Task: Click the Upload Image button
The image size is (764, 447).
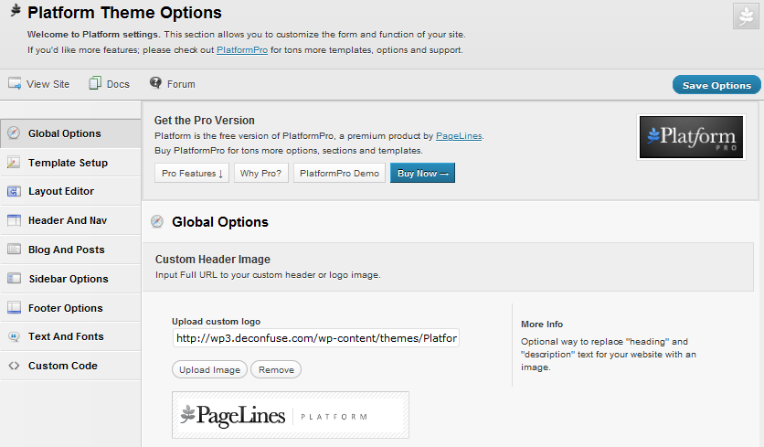Action: [209, 369]
